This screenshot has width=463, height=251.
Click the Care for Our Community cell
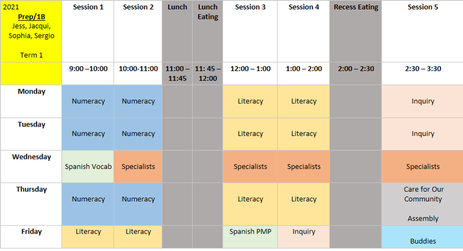[422, 204]
